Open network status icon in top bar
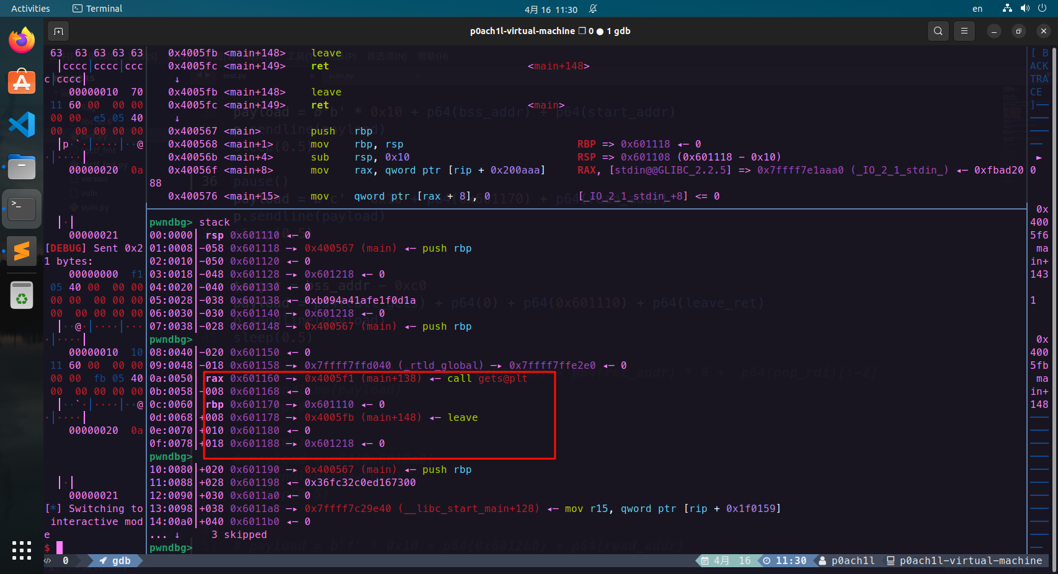1058x574 pixels. pos(1007,9)
